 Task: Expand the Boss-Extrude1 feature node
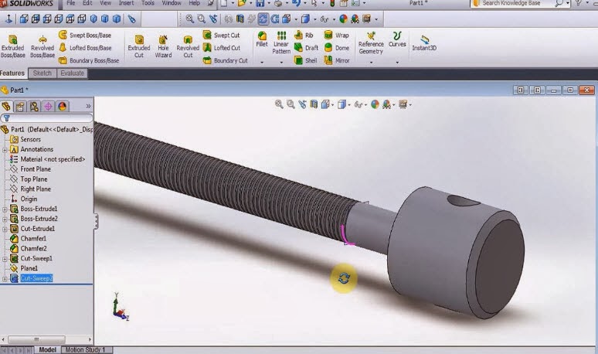tap(5, 209)
